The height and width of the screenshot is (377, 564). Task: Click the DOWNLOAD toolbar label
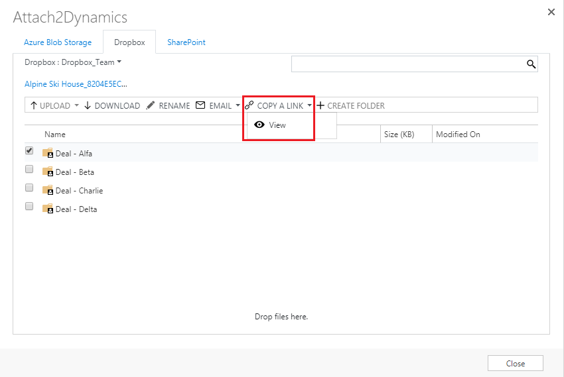117,106
